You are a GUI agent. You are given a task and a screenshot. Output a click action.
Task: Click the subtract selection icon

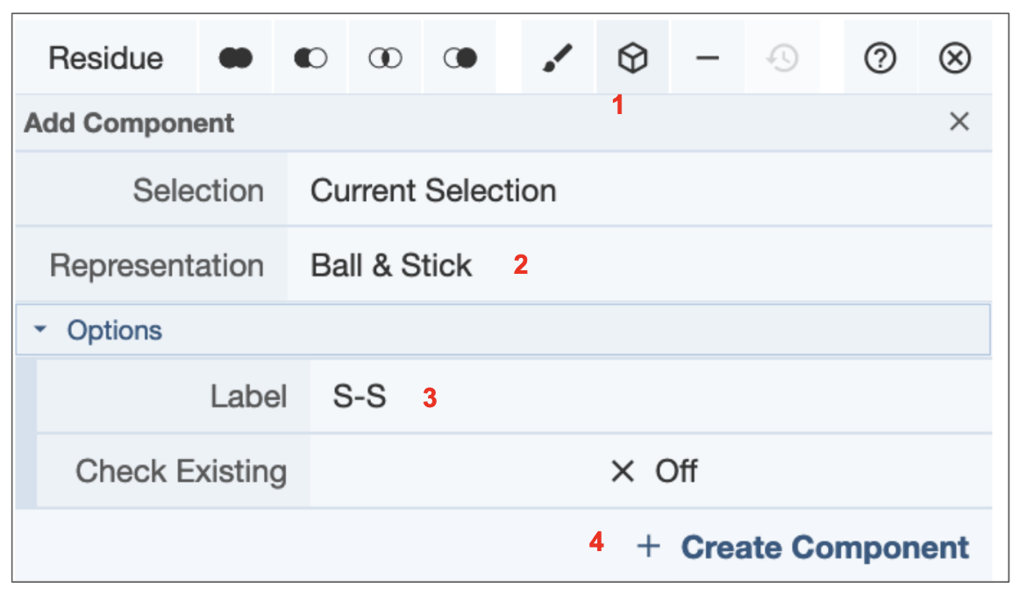click(x=310, y=59)
